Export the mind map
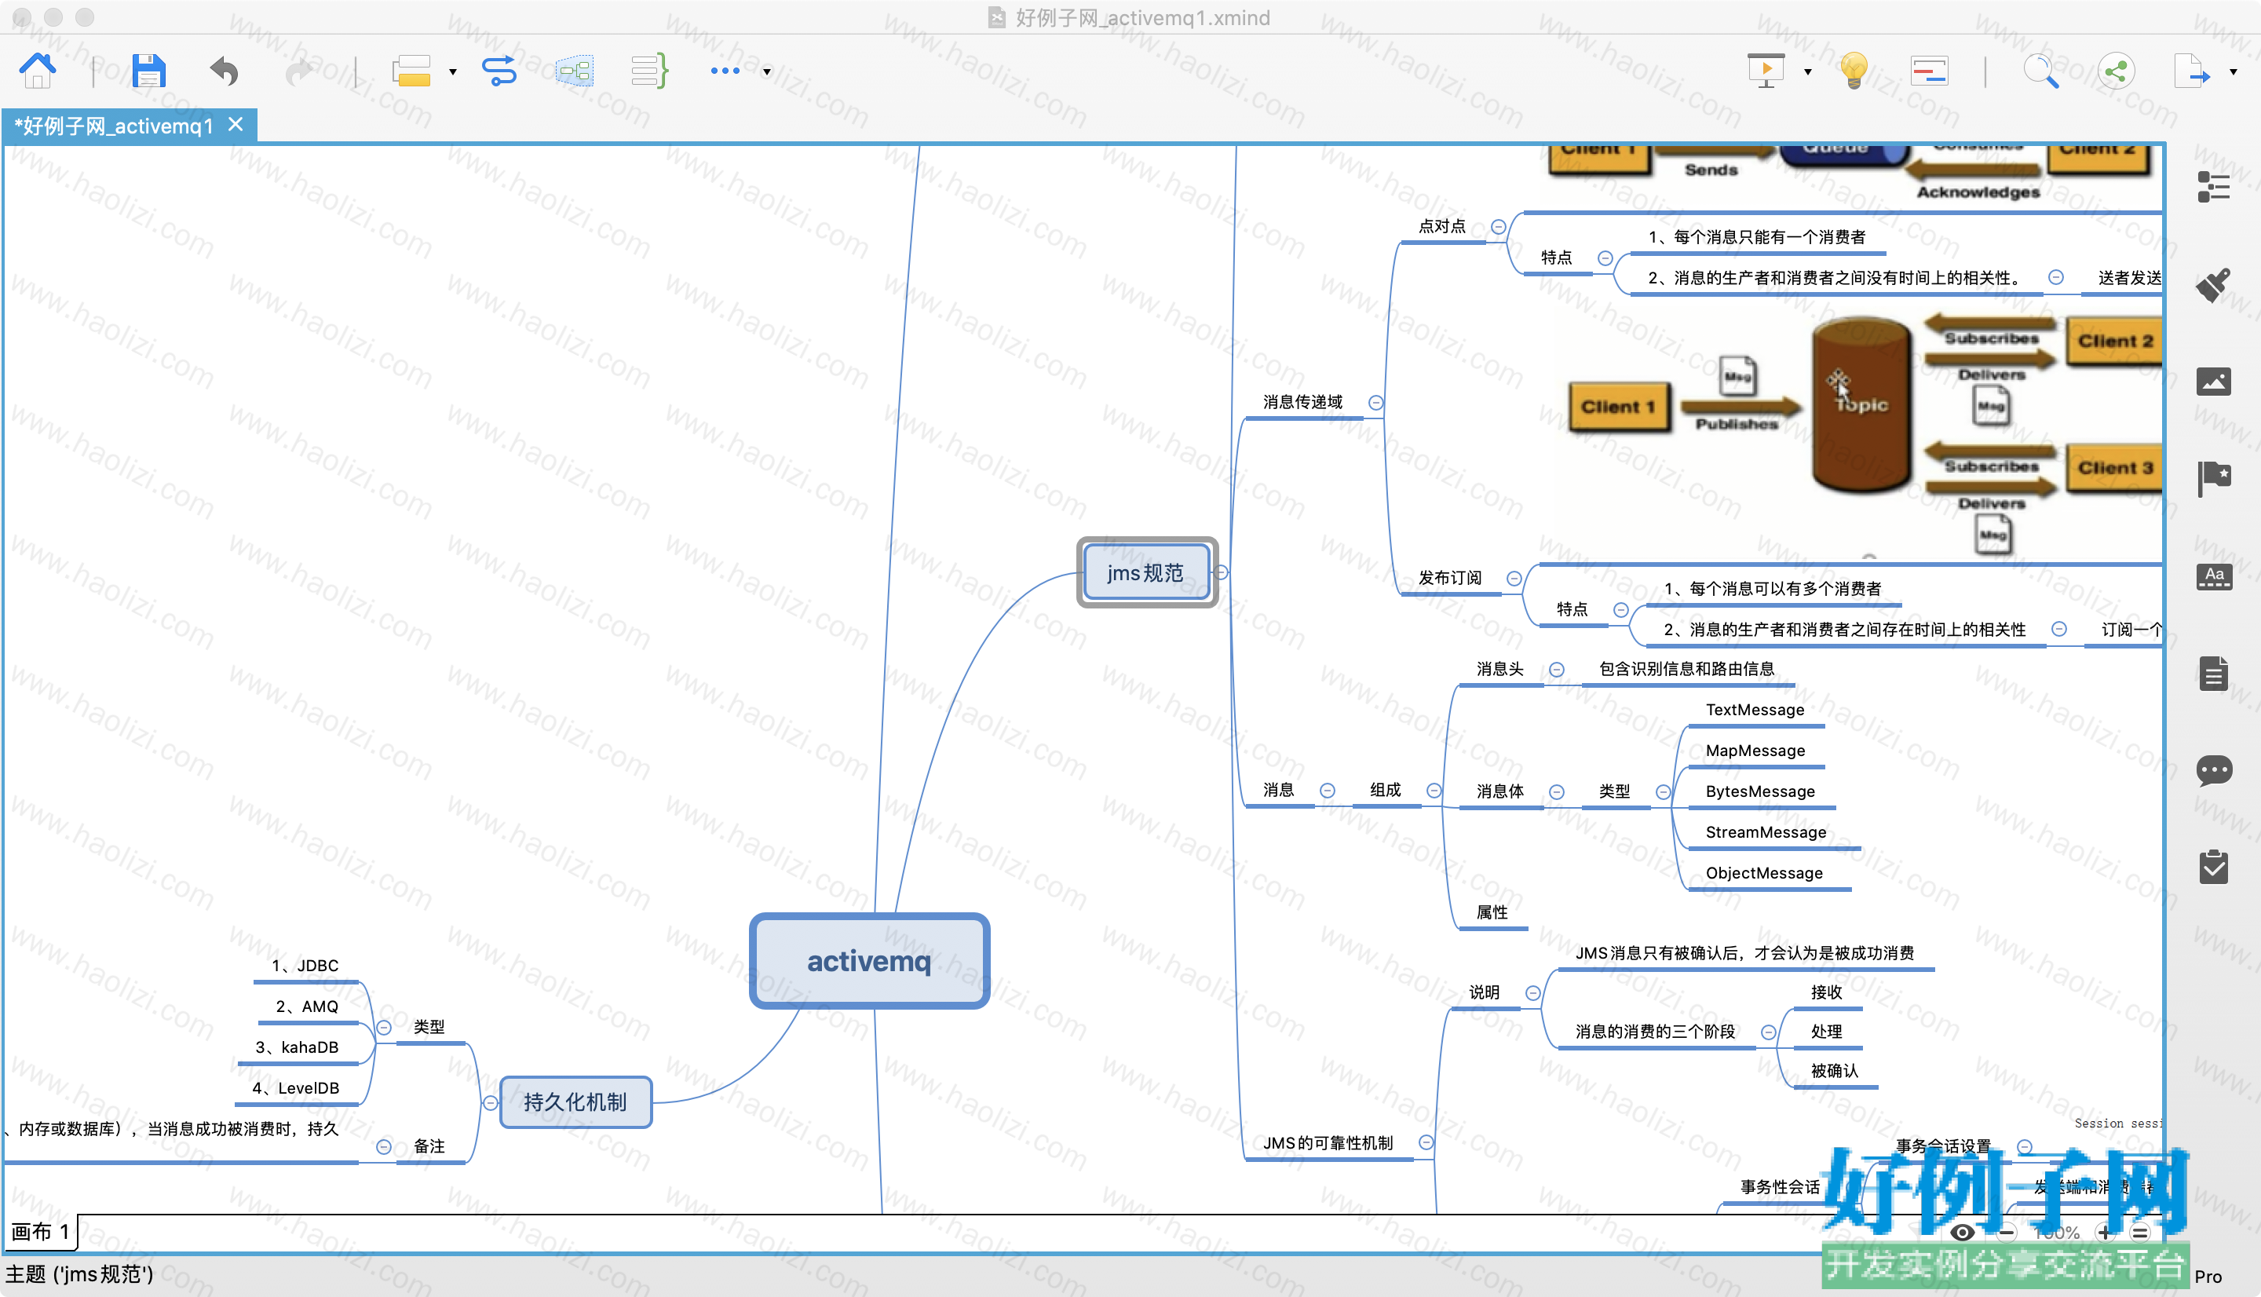 point(2192,71)
